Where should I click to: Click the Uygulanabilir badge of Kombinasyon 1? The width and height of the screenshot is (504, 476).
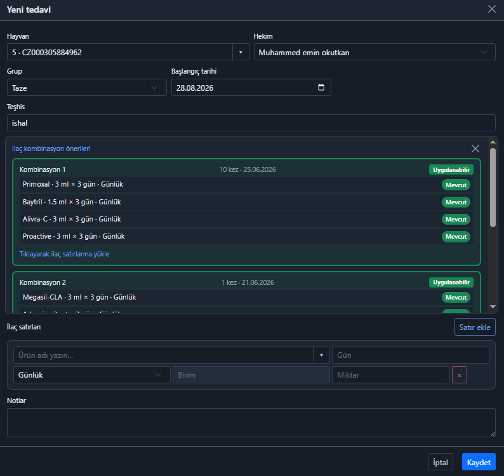(451, 169)
